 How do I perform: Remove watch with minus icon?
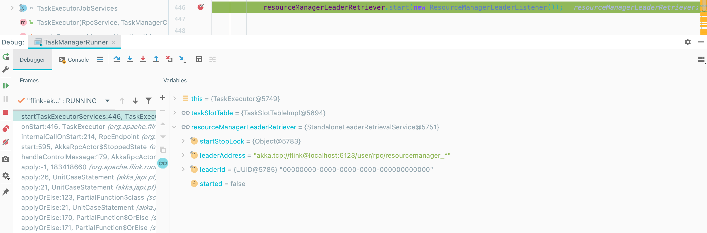(x=163, y=111)
